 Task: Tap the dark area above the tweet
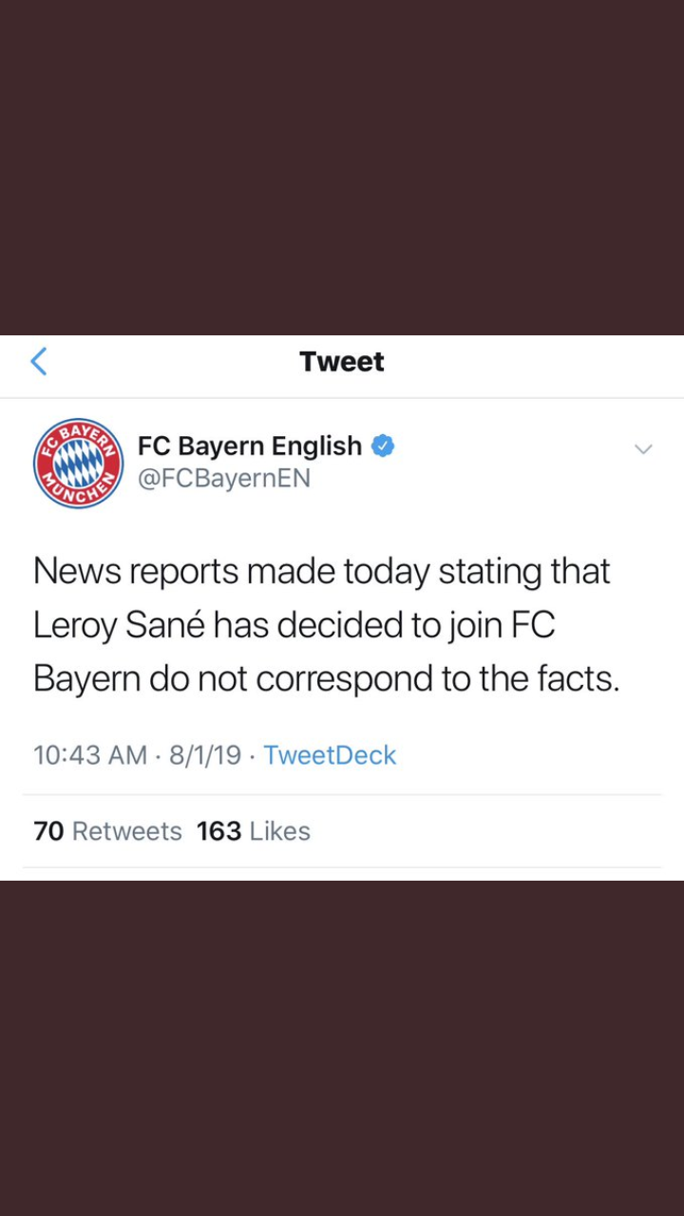342,166
